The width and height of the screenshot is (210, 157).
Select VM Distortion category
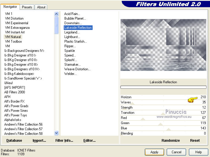pyautogui.click(x=14, y=18)
